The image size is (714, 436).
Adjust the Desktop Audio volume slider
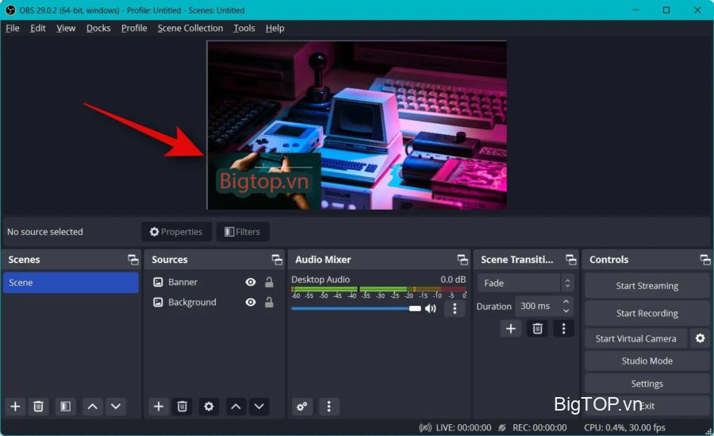(356, 309)
